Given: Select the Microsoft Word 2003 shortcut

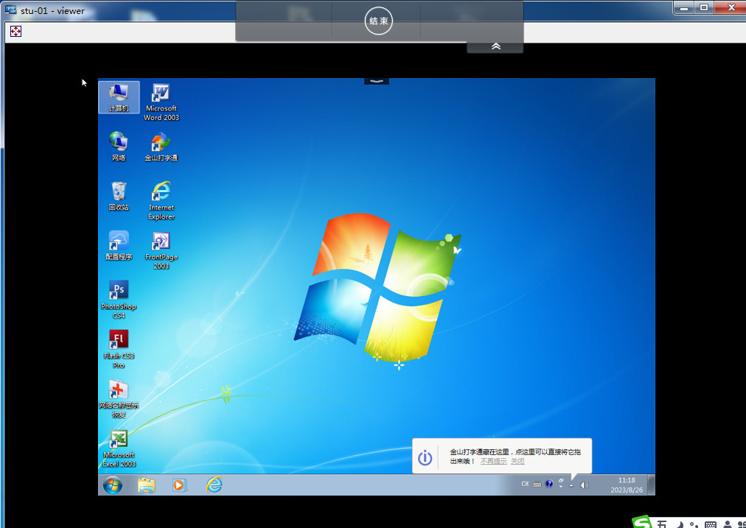Looking at the screenshot, I should pos(161,102).
